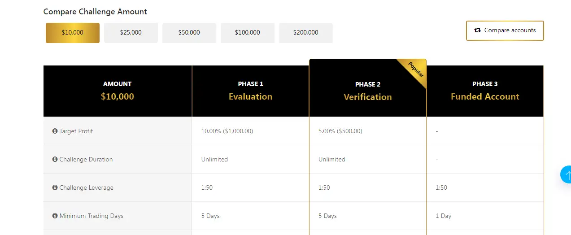This screenshot has height=235, width=571.
Task: Select the $200,000 challenge amount
Action: (x=306, y=33)
